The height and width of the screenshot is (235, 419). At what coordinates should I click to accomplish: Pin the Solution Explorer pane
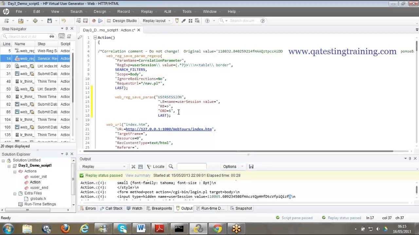[67, 154]
